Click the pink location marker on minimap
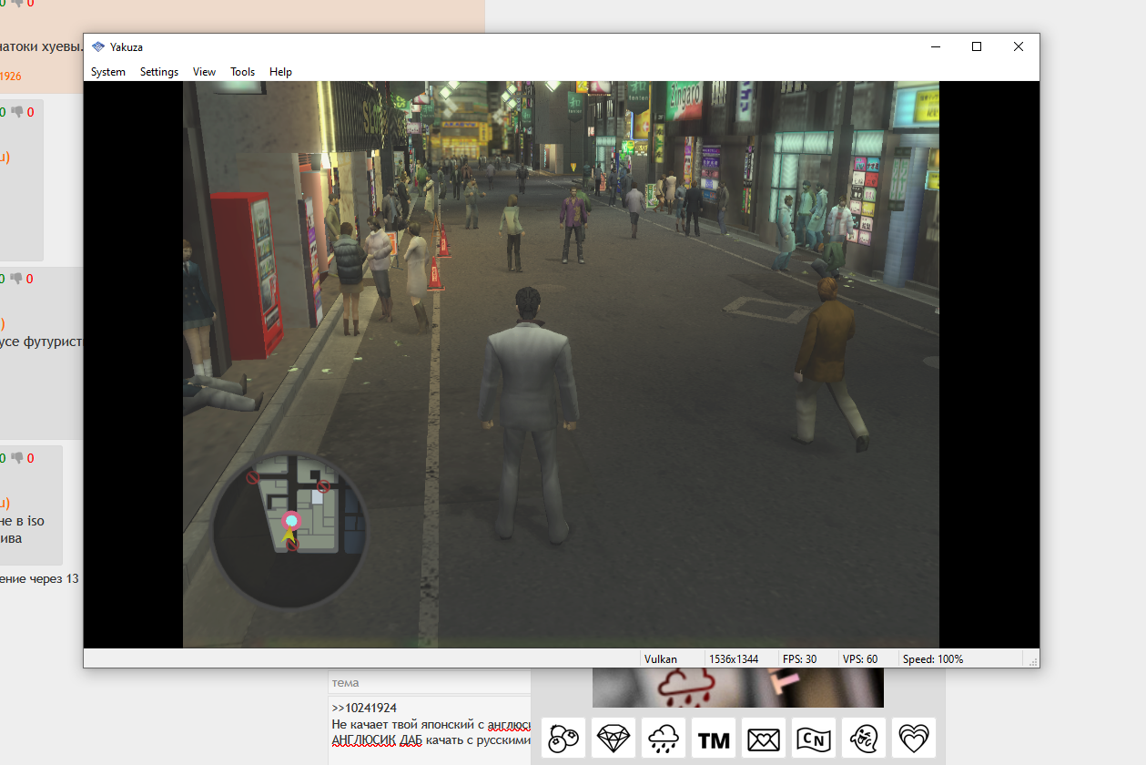Viewport: 1146px width, 765px height. 291,521
